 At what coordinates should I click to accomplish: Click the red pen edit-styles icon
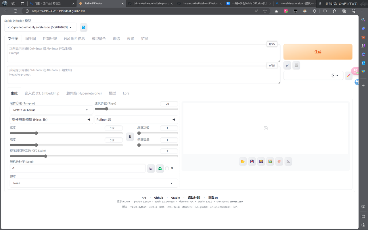tap(349, 76)
